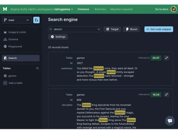Open Anjana Sofia Vakil's workspace link

31,9
